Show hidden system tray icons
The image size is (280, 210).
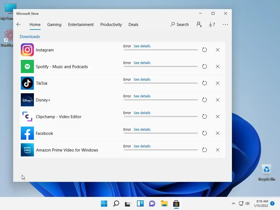click(x=234, y=203)
